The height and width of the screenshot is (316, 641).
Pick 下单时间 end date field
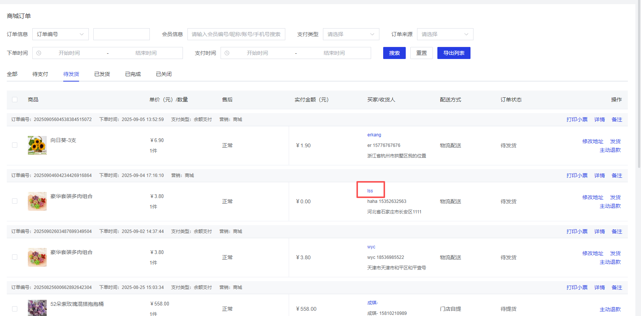[146, 53]
